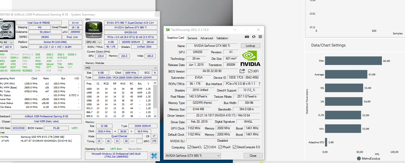
Task: Click the Intel Core i9 X-series logo
Action: [x=7, y=30]
